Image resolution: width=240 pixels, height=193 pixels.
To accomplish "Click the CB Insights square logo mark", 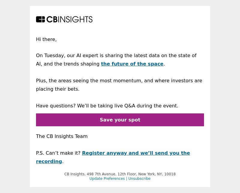I will point(40,19).
